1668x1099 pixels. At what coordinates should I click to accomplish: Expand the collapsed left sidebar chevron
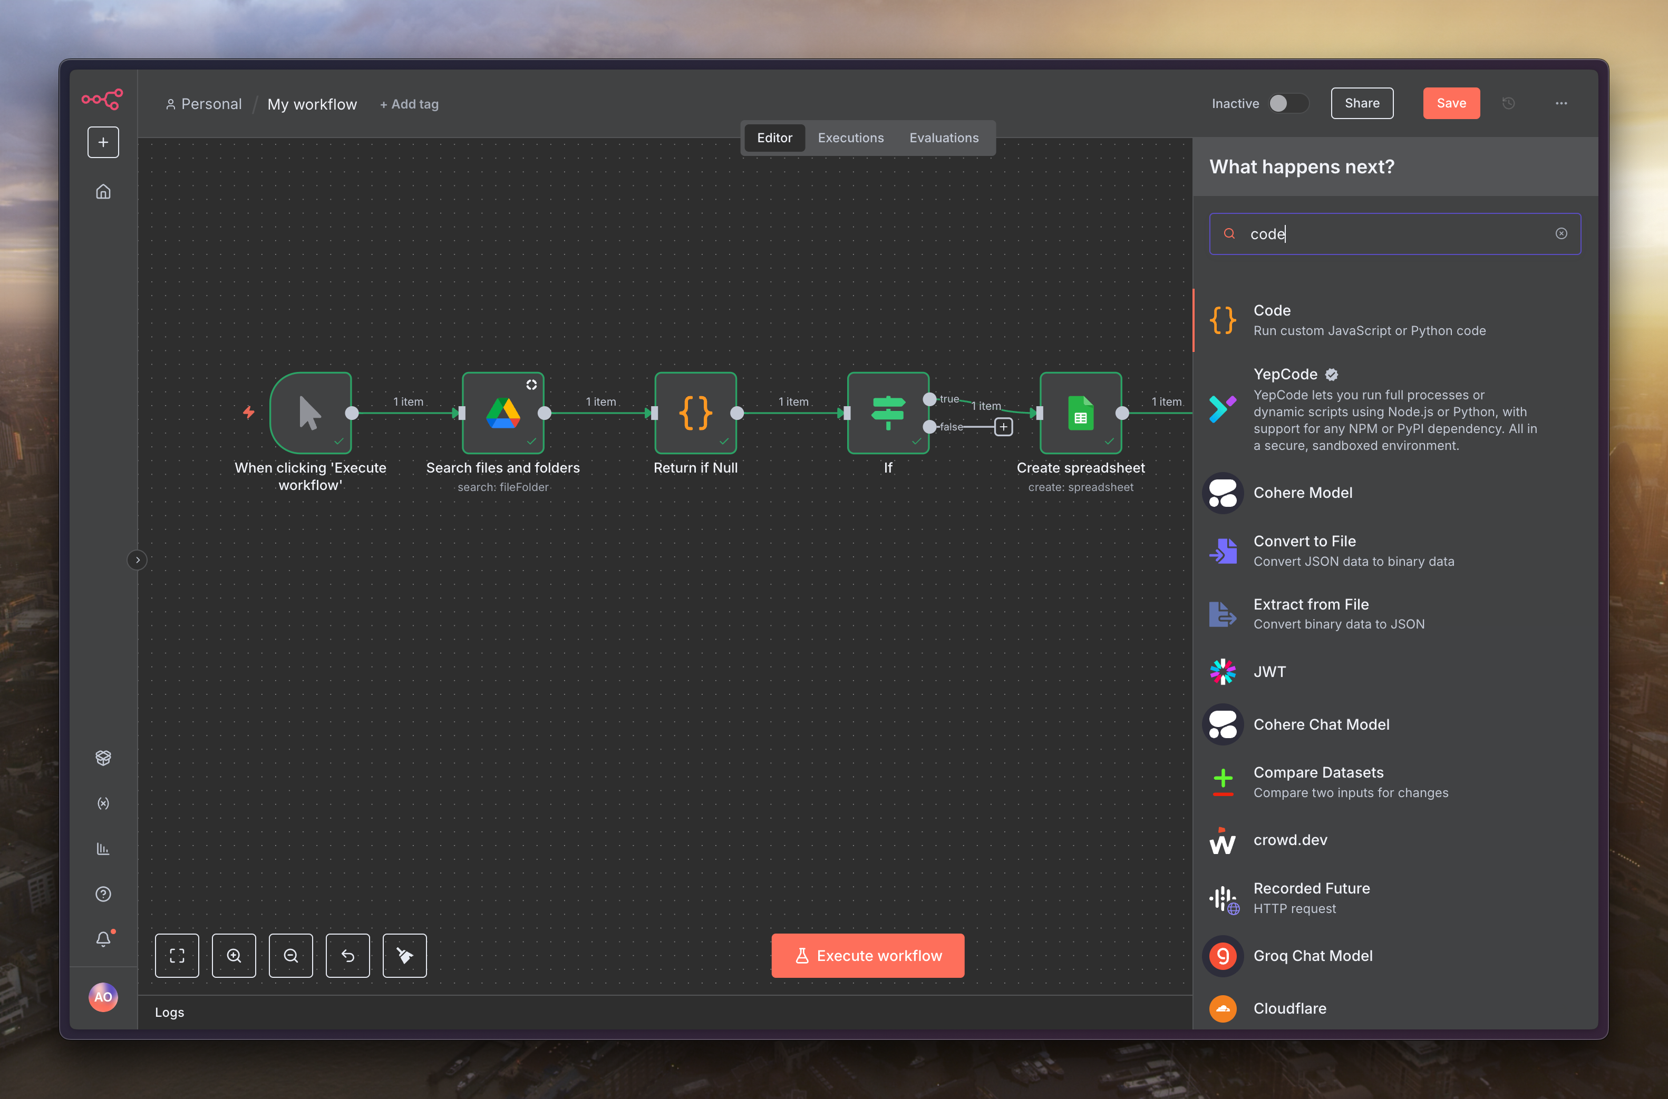click(138, 560)
